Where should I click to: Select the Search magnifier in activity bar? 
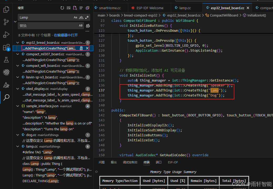coord(6,97)
